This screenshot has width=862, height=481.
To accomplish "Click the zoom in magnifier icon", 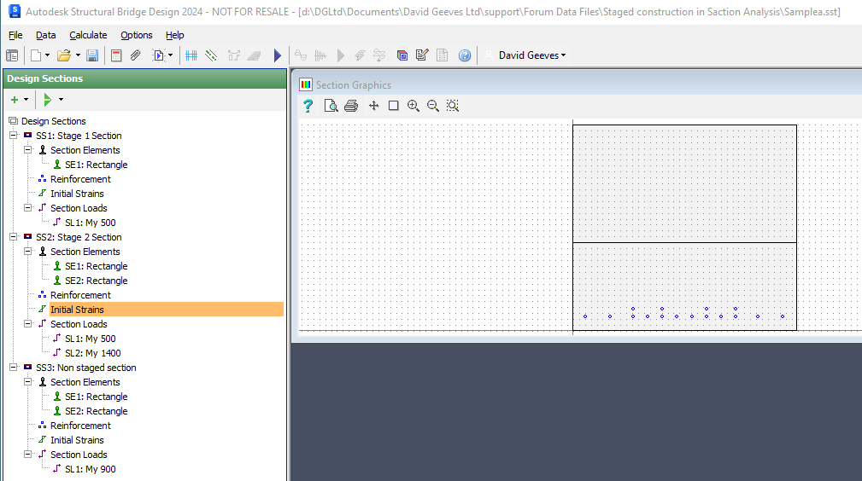I will point(413,106).
